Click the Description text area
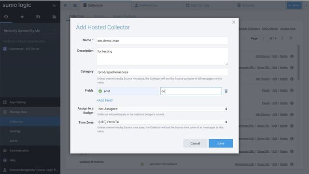This screenshot has height=174, width=309. point(162,56)
